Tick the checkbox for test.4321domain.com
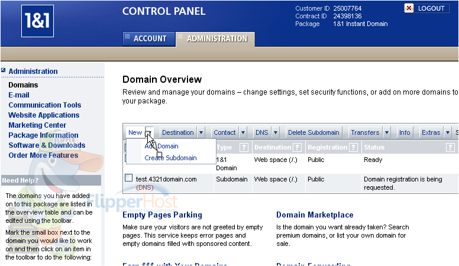Image resolution: width=459 pixels, height=266 pixels. 128,177
